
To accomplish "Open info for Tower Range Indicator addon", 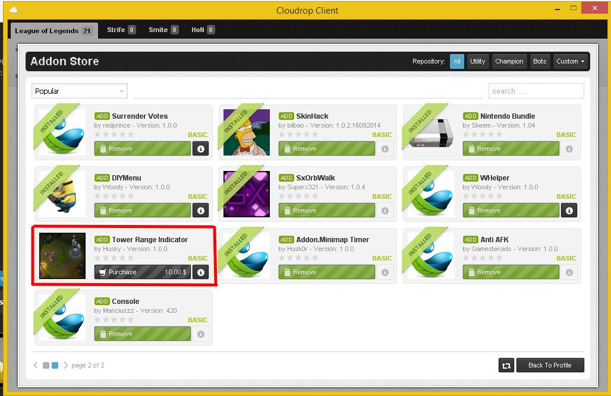I will point(201,272).
